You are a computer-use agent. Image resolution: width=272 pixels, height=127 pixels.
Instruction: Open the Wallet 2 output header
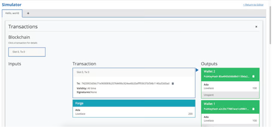click(x=230, y=71)
